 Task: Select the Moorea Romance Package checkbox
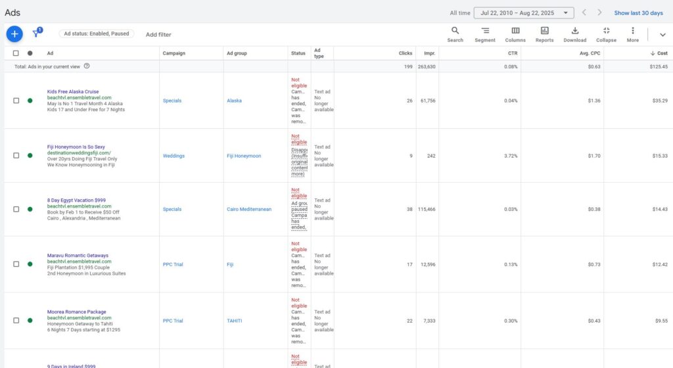[x=16, y=320]
